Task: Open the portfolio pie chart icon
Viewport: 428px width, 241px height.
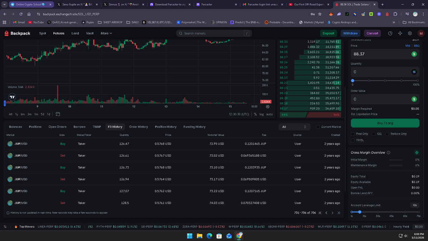Action: click(390, 33)
